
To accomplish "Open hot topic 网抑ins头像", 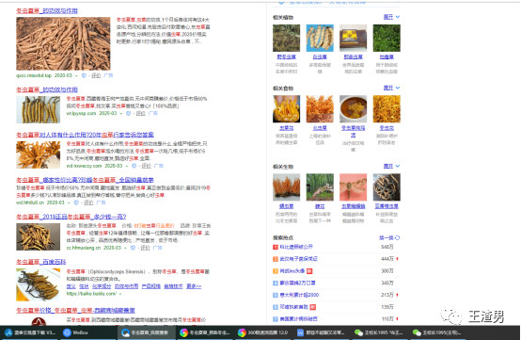I will pos(292,271).
